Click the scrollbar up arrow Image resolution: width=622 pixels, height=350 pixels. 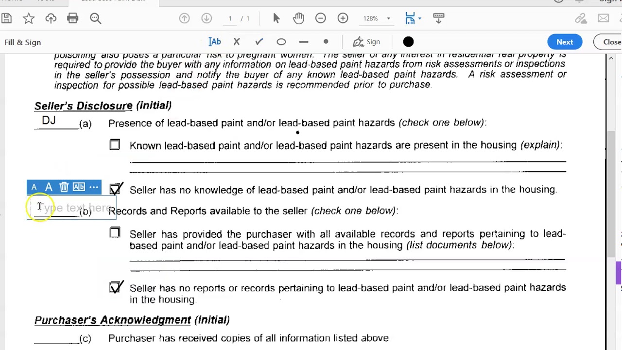611,59
